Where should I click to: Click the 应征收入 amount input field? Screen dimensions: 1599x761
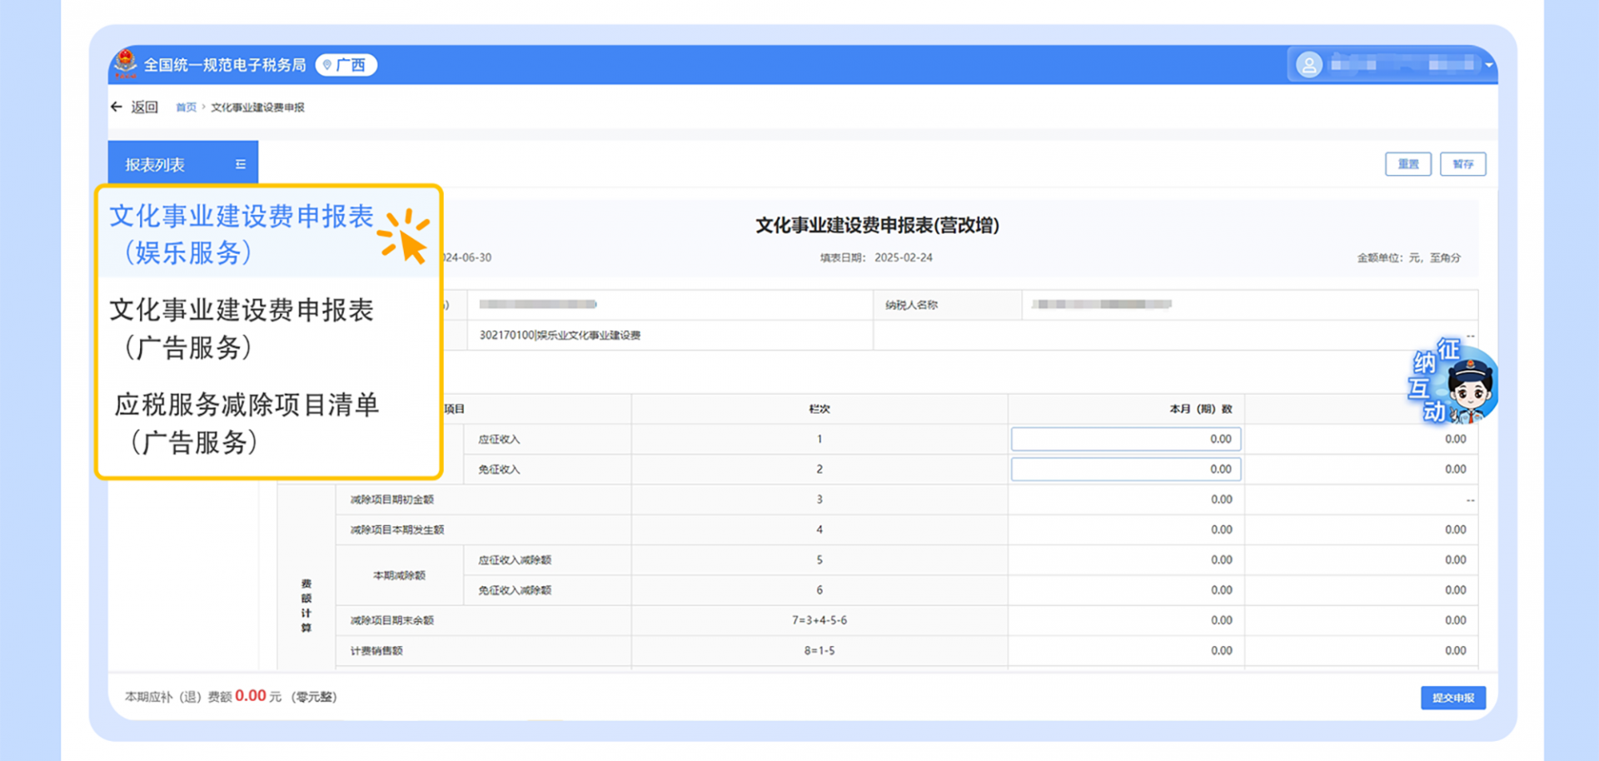coord(1125,439)
